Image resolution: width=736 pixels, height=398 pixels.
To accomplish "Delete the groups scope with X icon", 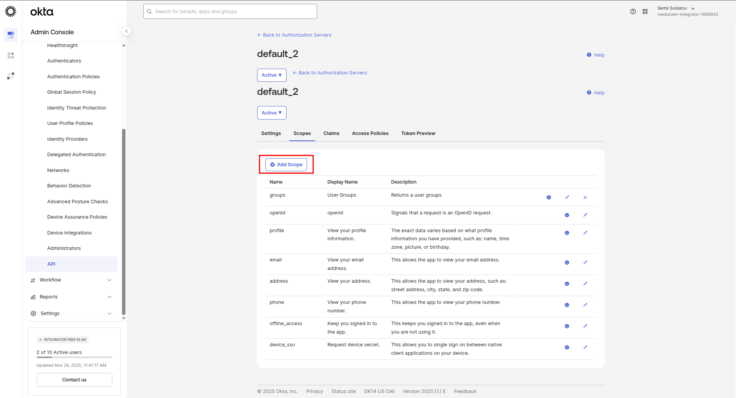I will 585,197.
